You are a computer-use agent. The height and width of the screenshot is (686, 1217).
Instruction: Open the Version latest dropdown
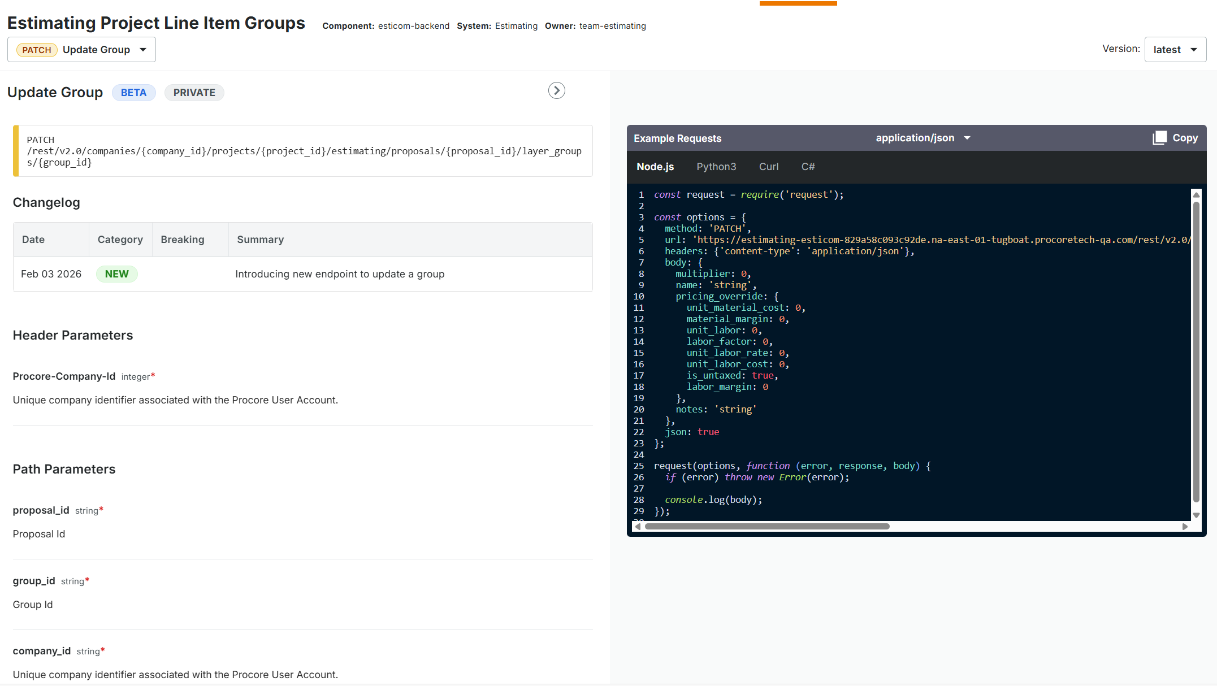(x=1175, y=50)
